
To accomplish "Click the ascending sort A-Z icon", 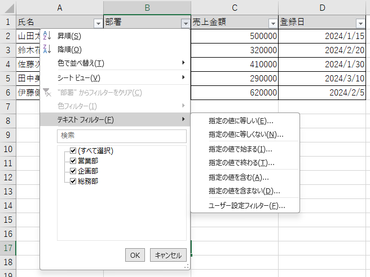I will (x=47, y=36).
